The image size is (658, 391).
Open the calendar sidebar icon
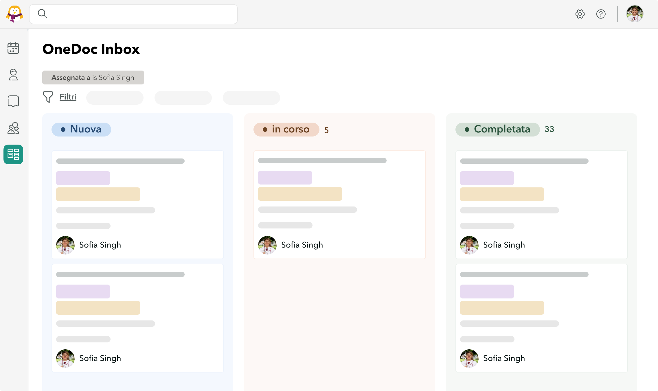(13, 49)
